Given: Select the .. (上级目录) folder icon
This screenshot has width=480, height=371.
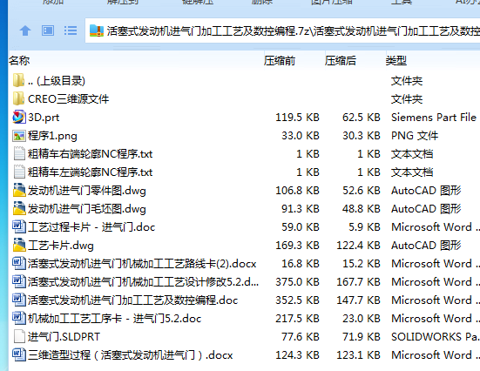Looking at the screenshot, I should 18,80.
